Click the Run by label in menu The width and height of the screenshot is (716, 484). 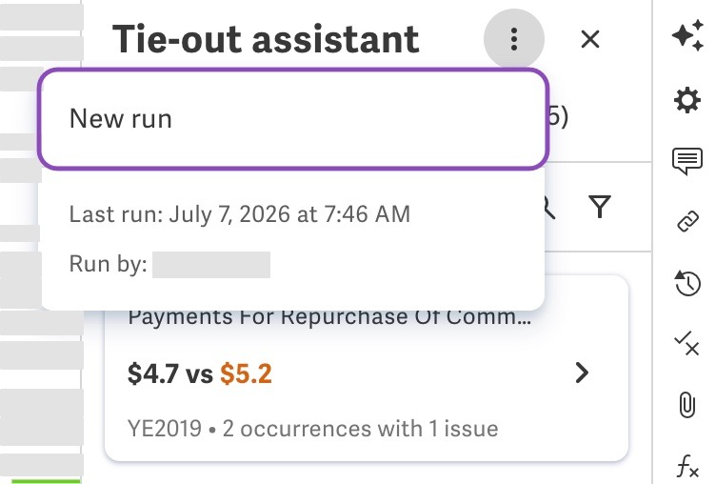(x=109, y=264)
